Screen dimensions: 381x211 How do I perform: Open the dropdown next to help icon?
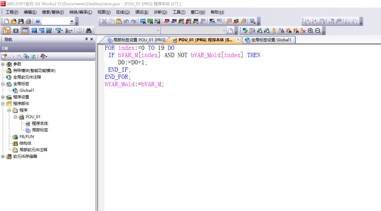click(x=72, y=21)
